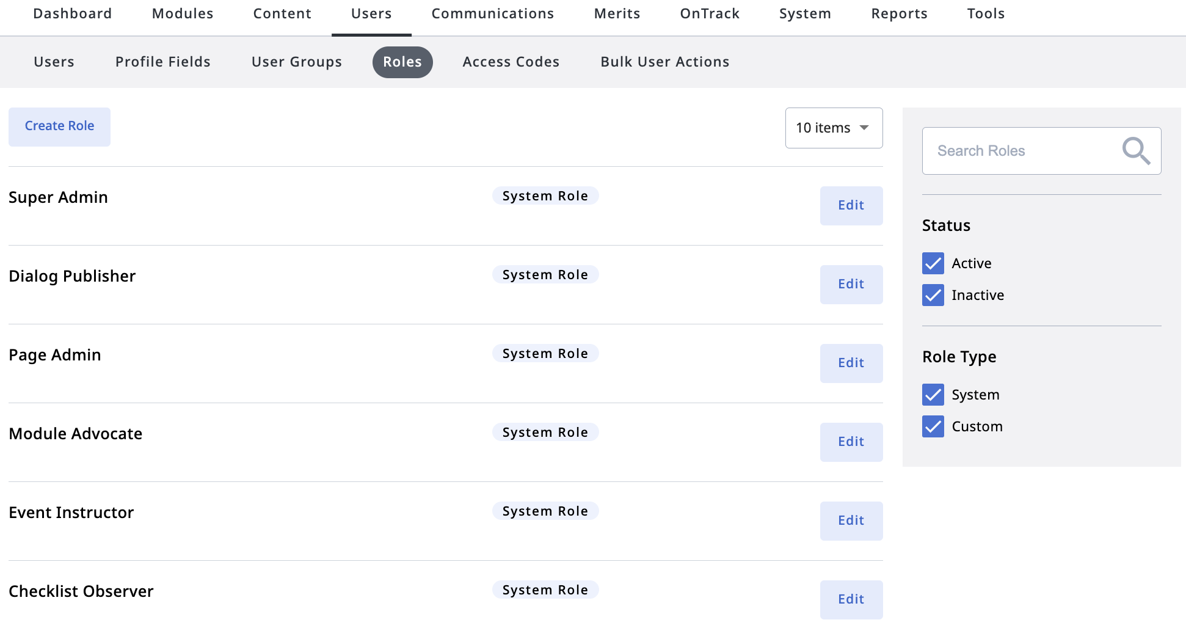Toggle the System role type checkbox
Viewport: 1186px width, 639px height.
tap(933, 395)
